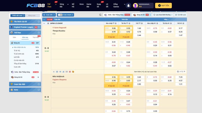This screenshot has width=202, height=113.
Task: Open the user avatar profile
Action: [x=135, y=6]
